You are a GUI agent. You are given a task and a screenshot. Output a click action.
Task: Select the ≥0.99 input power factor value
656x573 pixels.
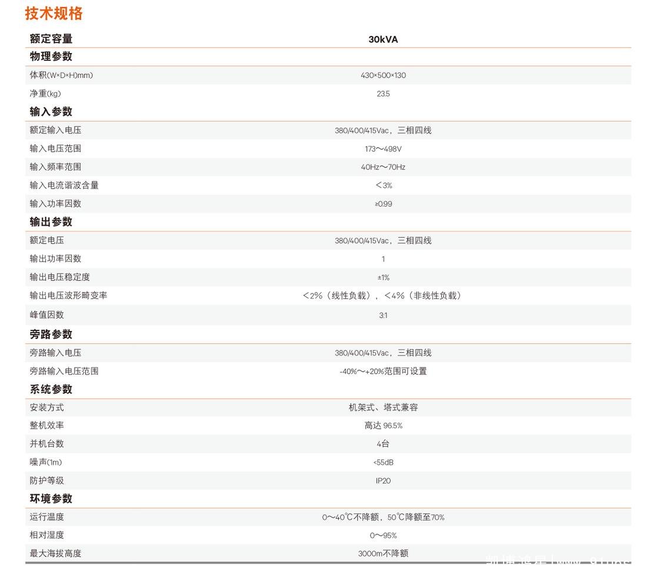[383, 204]
